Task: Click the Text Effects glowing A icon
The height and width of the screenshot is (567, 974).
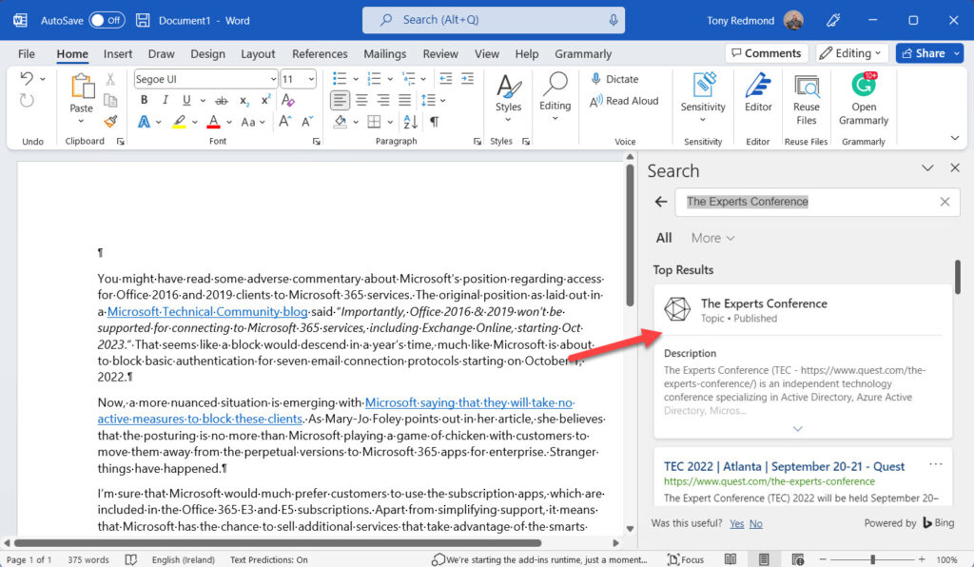Action: (145, 122)
